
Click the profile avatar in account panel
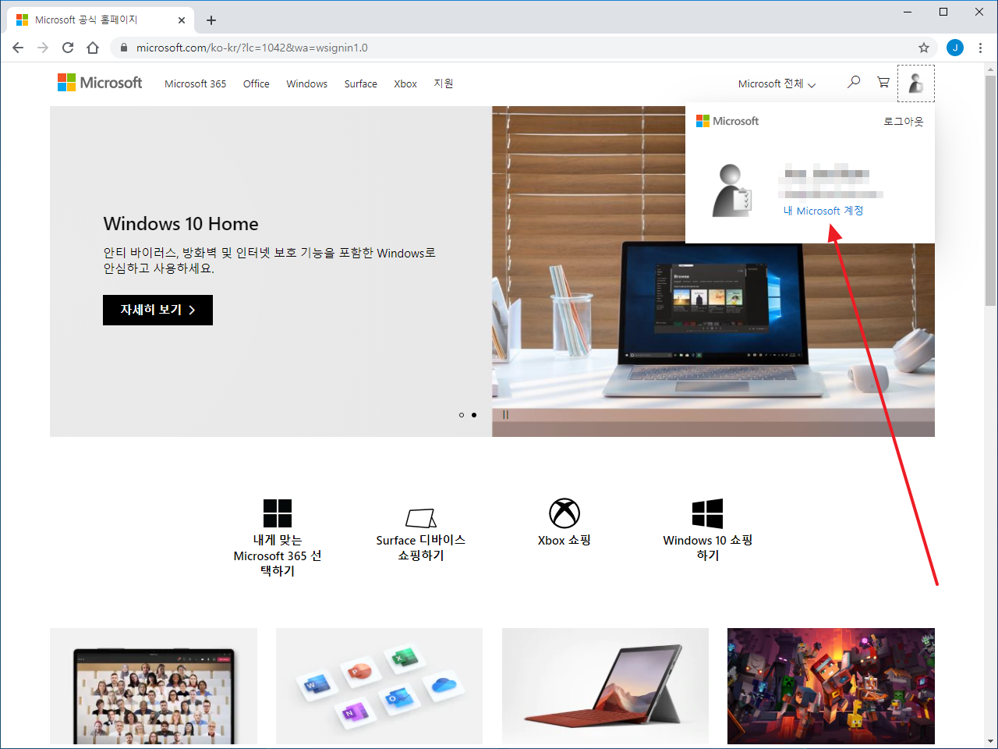point(732,190)
